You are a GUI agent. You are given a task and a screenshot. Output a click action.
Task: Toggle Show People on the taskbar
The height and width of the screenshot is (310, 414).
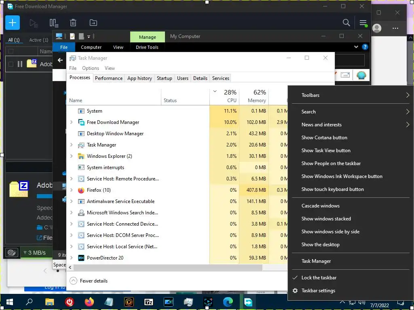(331, 163)
